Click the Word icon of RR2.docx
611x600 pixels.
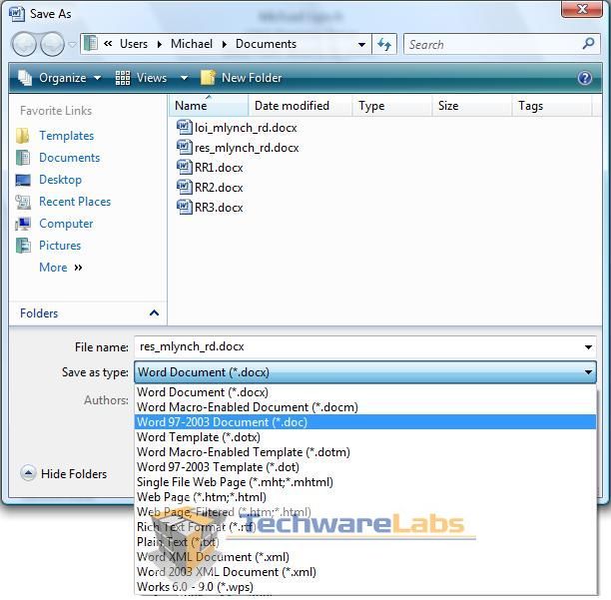(184, 187)
